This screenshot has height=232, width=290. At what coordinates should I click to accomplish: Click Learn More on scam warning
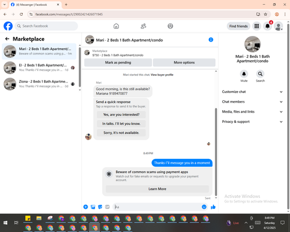[x=157, y=189]
